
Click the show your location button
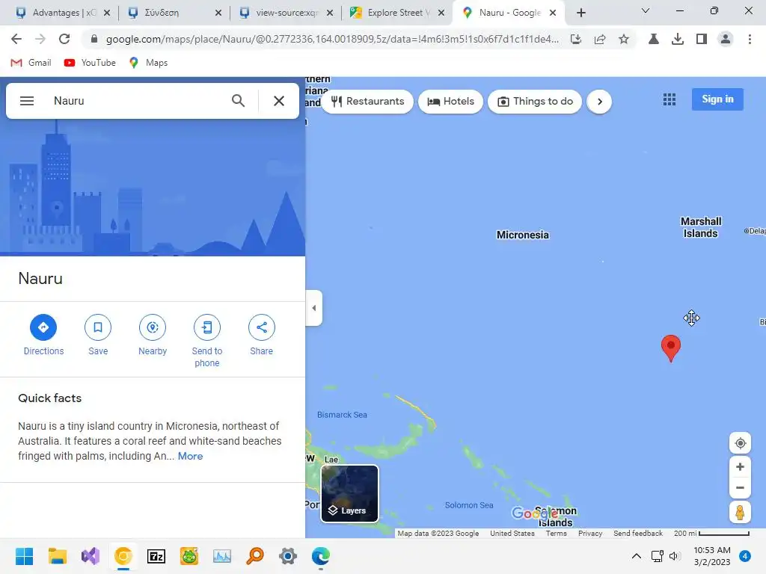740,443
